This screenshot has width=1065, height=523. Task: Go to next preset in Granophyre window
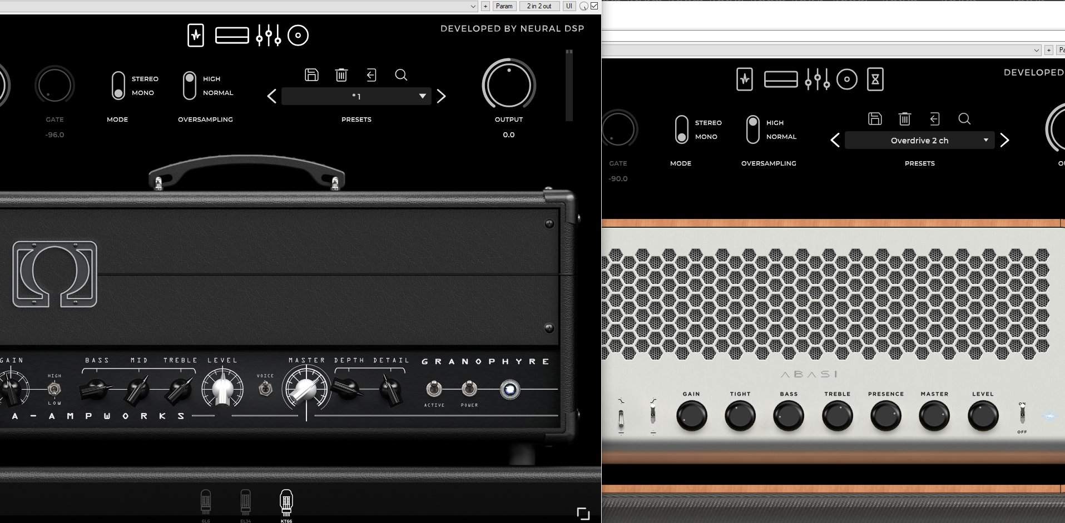pos(442,96)
